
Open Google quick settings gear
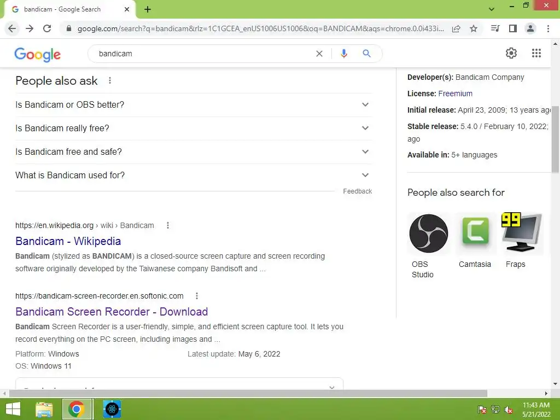(x=511, y=53)
